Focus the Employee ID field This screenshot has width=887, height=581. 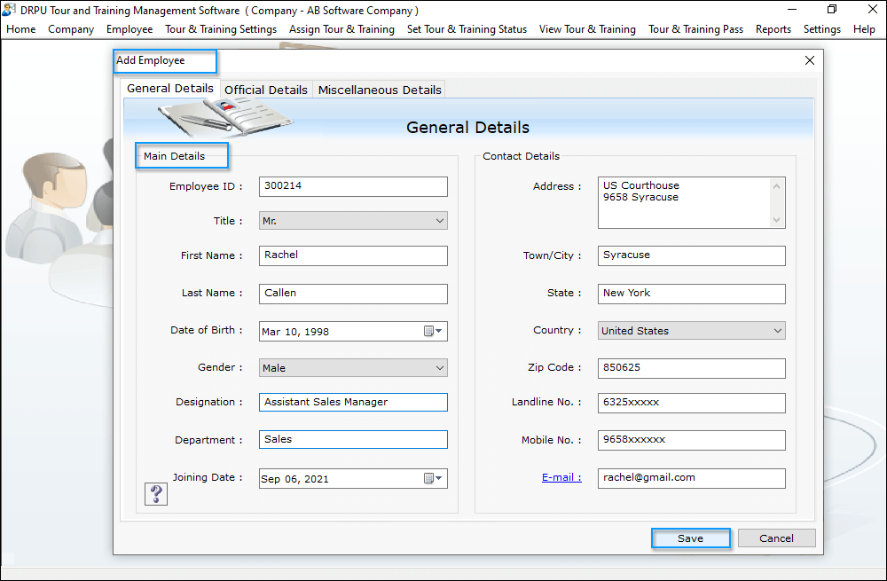pyautogui.click(x=353, y=186)
